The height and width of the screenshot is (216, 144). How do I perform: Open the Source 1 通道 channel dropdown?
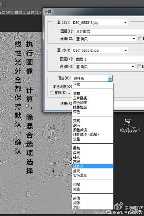(105, 39)
